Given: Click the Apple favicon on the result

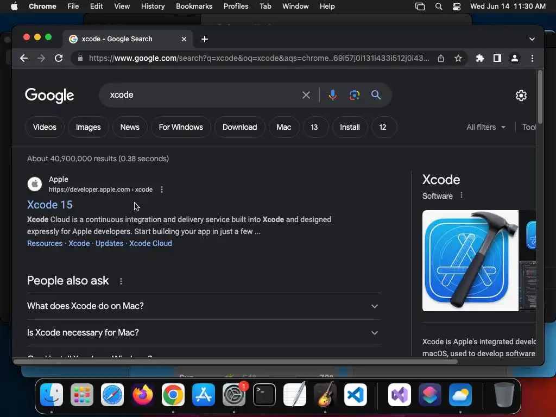Looking at the screenshot, I should click(35, 184).
